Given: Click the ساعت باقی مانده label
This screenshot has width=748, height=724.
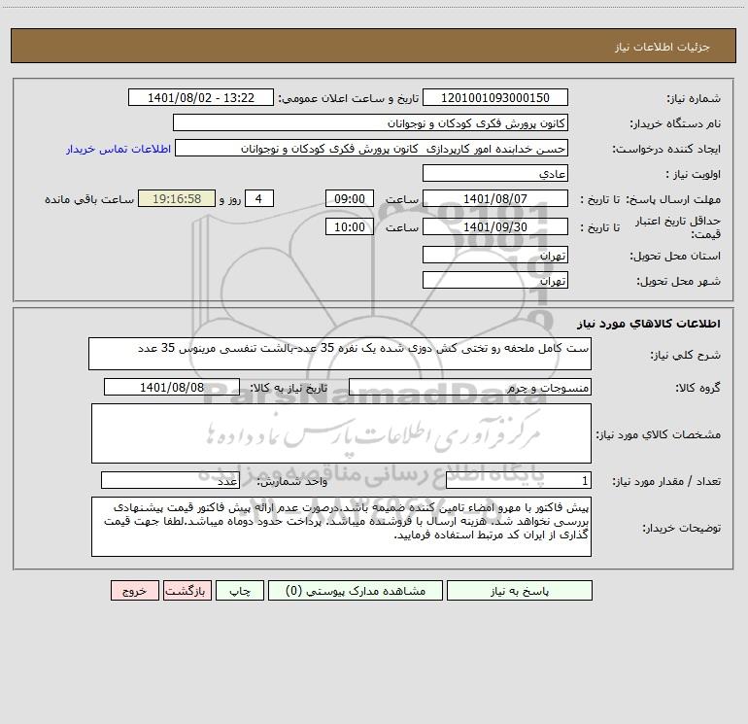Looking at the screenshot, I should (x=89, y=199).
